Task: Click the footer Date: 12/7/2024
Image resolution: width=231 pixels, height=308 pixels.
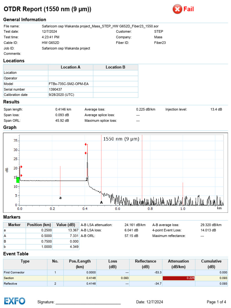Action: pos(149,302)
